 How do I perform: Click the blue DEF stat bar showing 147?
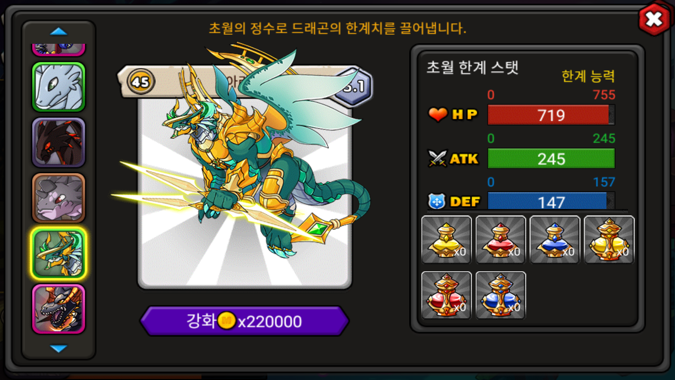click(551, 201)
